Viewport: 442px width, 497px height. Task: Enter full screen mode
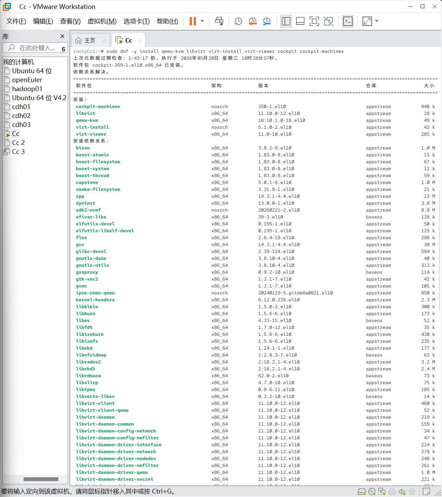pyautogui.click(x=314, y=21)
